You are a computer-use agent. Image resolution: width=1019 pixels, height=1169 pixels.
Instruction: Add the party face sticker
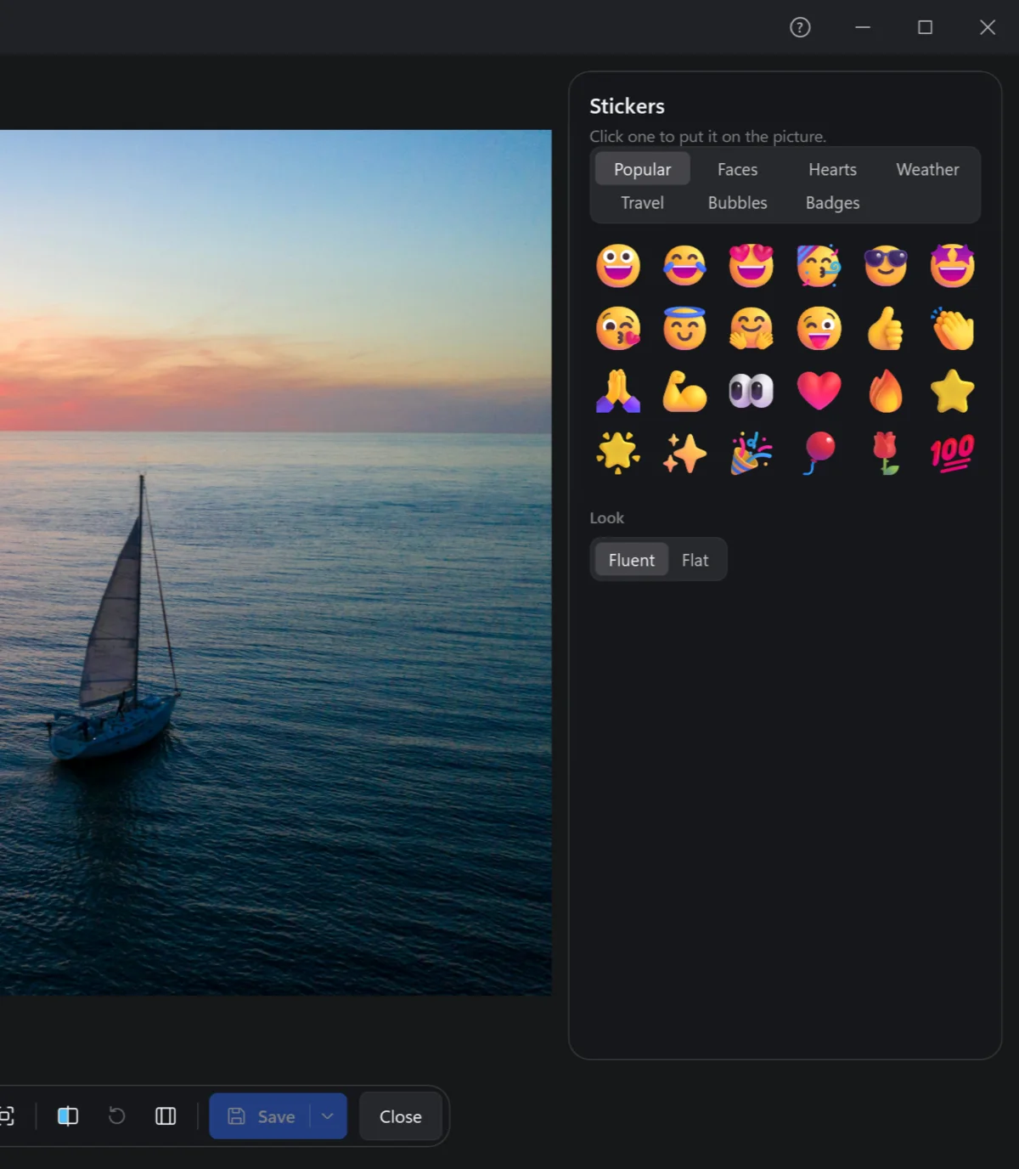coord(819,266)
